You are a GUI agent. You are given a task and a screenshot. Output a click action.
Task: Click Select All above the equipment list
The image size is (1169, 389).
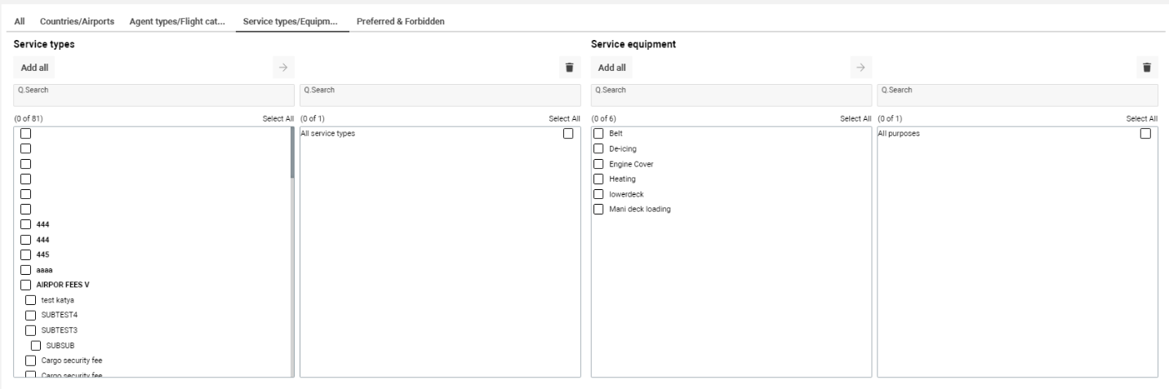tap(856, 119)
